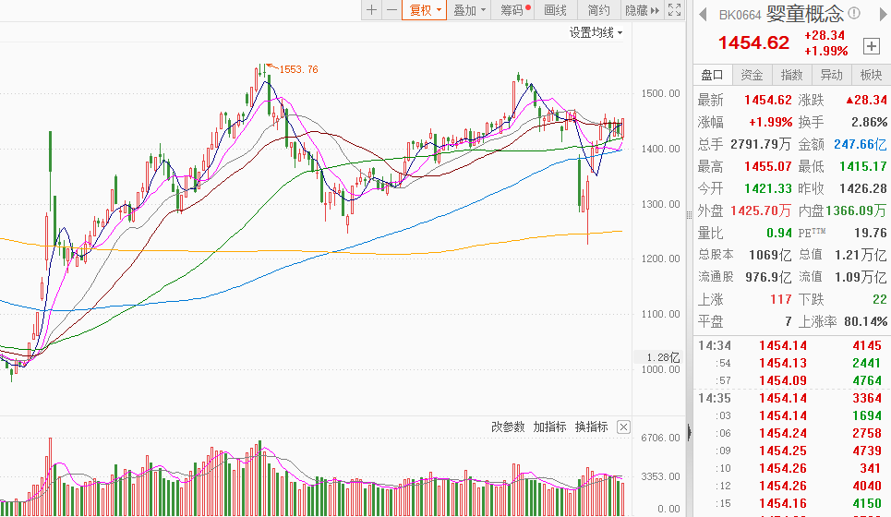This screenshot has height=517, width=891.
Task: Select the 画线 drawing tool
Action: coord(556,10)
